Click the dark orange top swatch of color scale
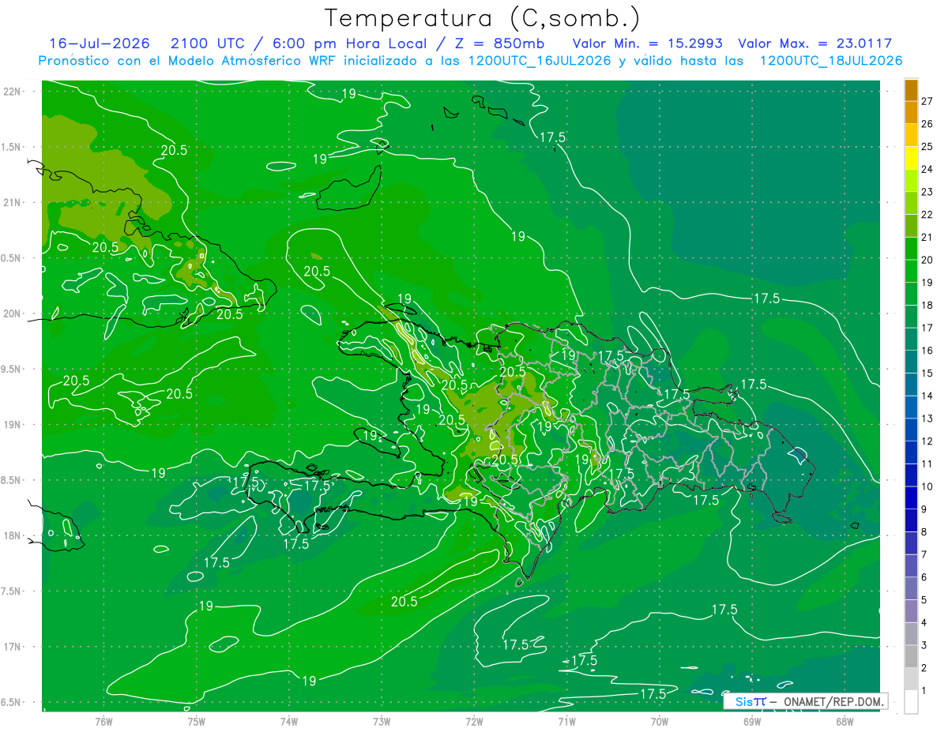 (911, 90)
